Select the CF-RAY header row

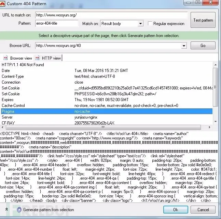[107, 123]
